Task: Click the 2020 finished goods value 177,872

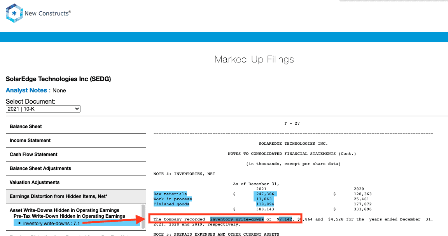Action: click(362, 204)
